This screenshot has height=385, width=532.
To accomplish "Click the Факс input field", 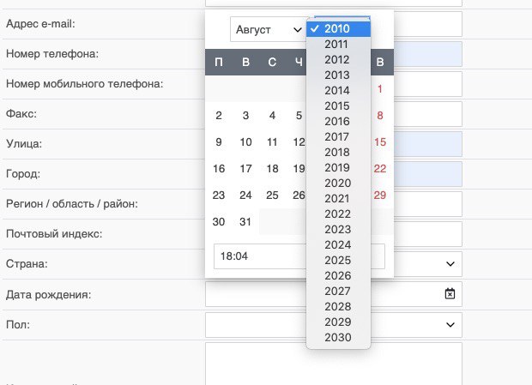I will click(428, 114).
